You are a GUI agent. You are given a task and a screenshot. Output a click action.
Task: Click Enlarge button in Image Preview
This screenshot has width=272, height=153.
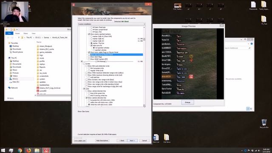[x=187, y=102]
